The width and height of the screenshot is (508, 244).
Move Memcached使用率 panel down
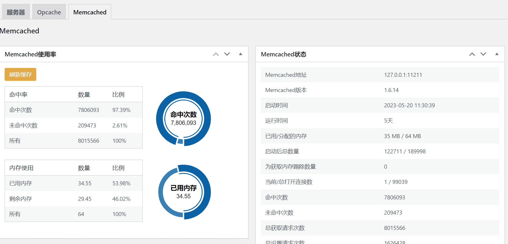[x=227, y=54]
